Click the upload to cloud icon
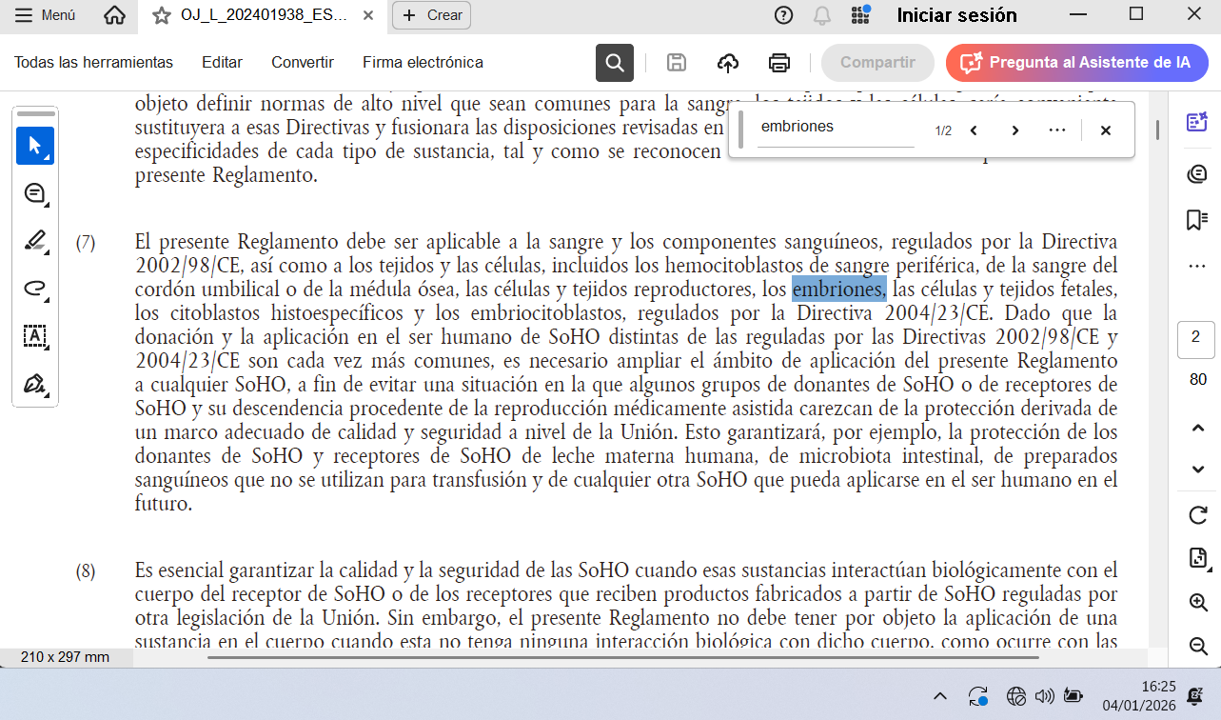 tap(727, 63)
